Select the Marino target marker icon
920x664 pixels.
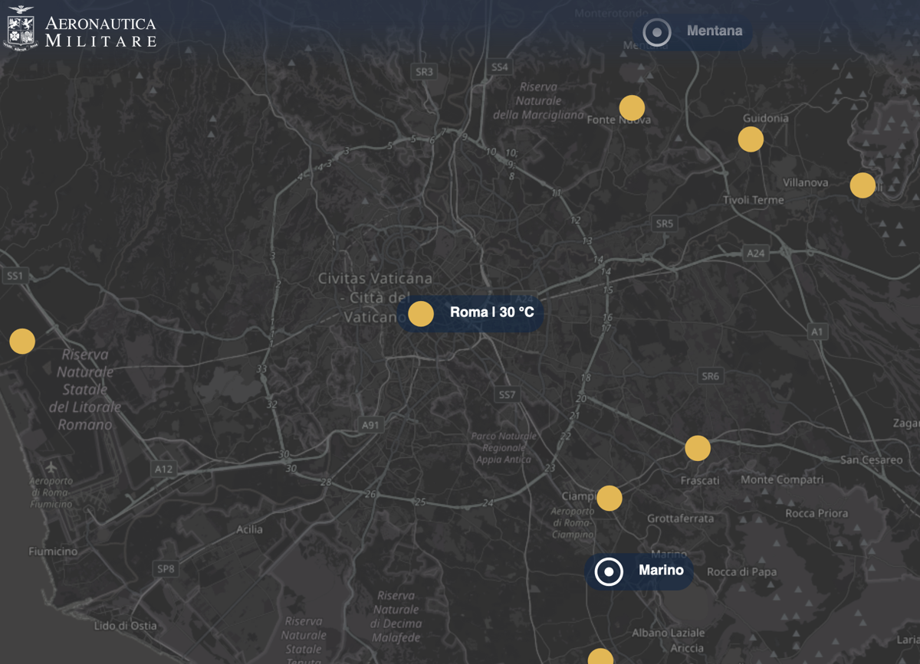click(609, 571)
